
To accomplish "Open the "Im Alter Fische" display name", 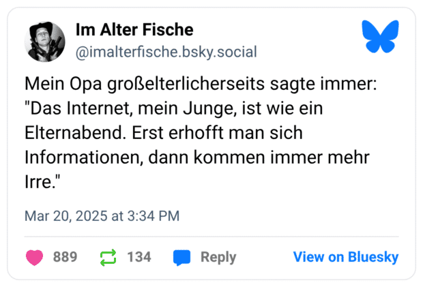I will click(134, 30).
